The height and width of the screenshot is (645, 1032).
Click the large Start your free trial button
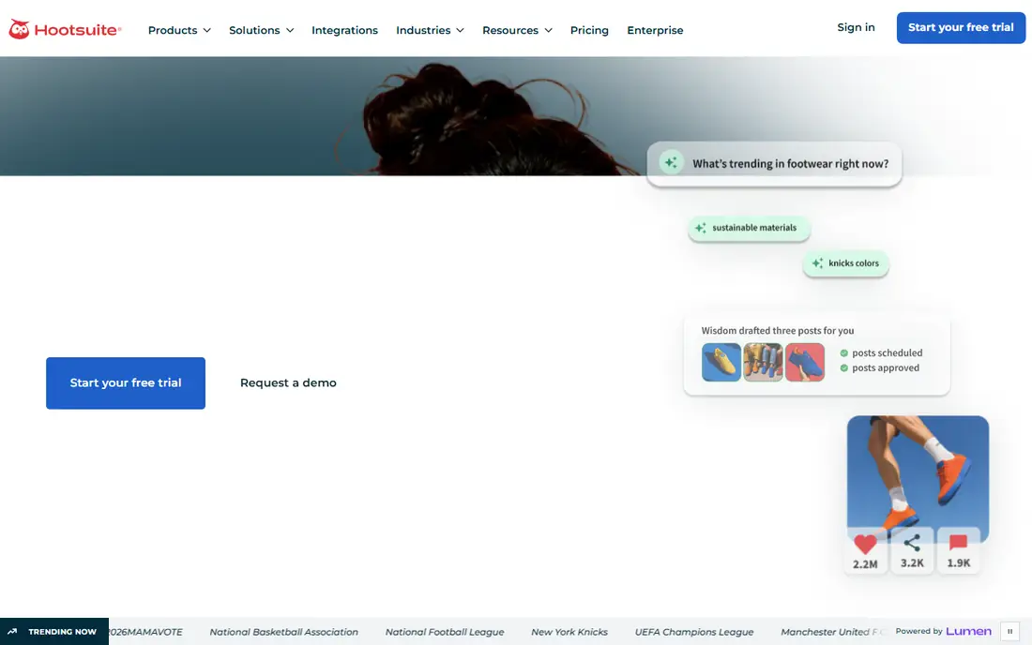126,382
